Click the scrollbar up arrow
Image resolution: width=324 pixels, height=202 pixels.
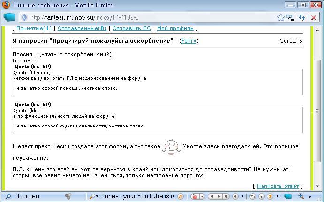tap(317, 30)
